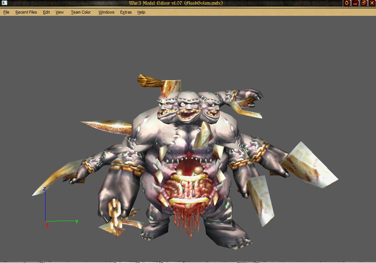
Task: Open the Team Color menu
Action: (81, 12)
